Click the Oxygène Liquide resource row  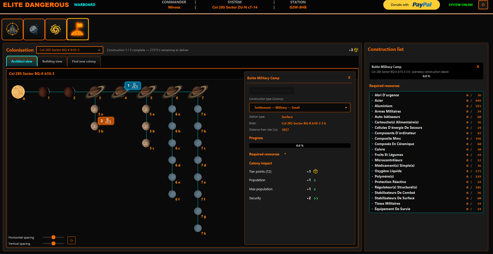point(426,171)
